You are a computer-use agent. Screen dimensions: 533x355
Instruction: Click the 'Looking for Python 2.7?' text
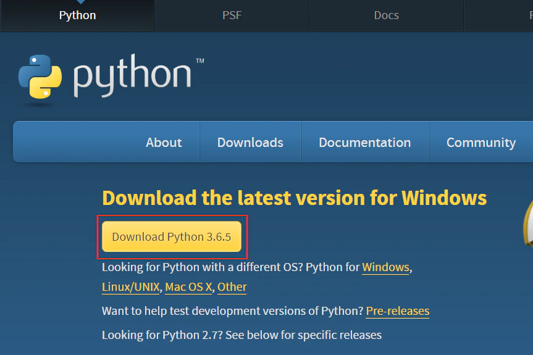(x=162, y=335)
